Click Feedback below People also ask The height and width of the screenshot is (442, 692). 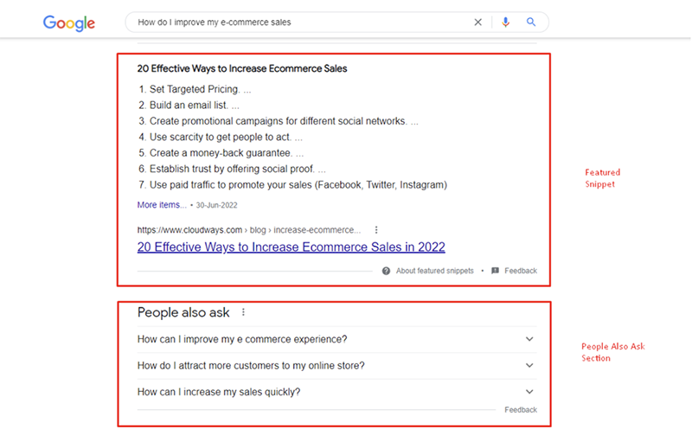tap(521, 410)
